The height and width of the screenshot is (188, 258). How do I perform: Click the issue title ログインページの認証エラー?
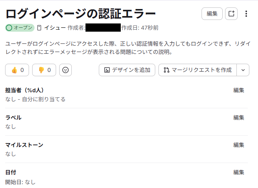tap(80, 14)
